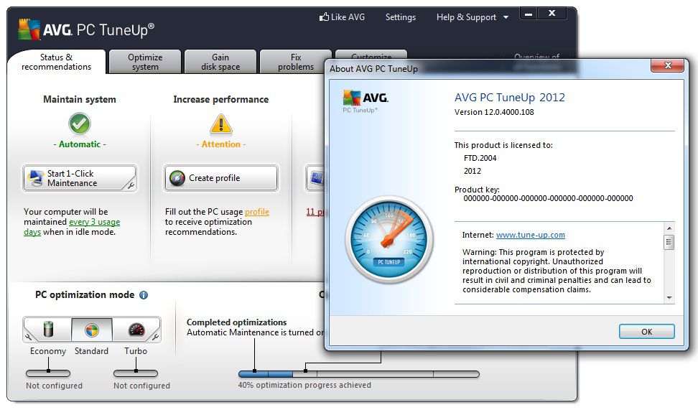This screenshot has height=410, width=698.
Task: Click the PC TuneUp speedometer graphic in About dialog
Action: [x=389, y=241]
